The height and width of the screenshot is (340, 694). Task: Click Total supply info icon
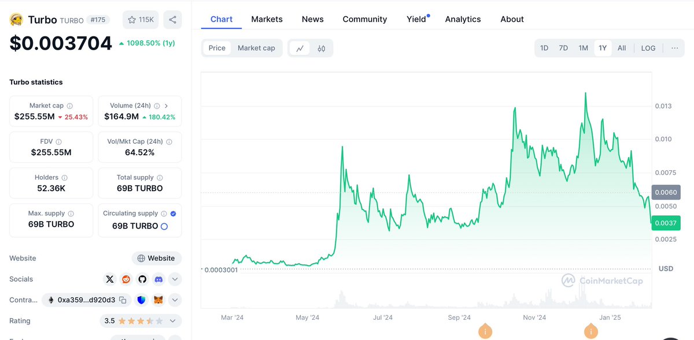coord(160,178)
